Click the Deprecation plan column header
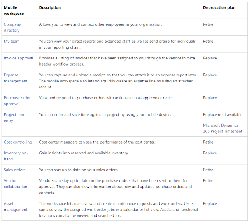249x222 pixels. click(x=219, y=7)
